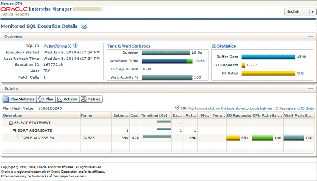Click the Ex... column header

[x=177, y=115]
